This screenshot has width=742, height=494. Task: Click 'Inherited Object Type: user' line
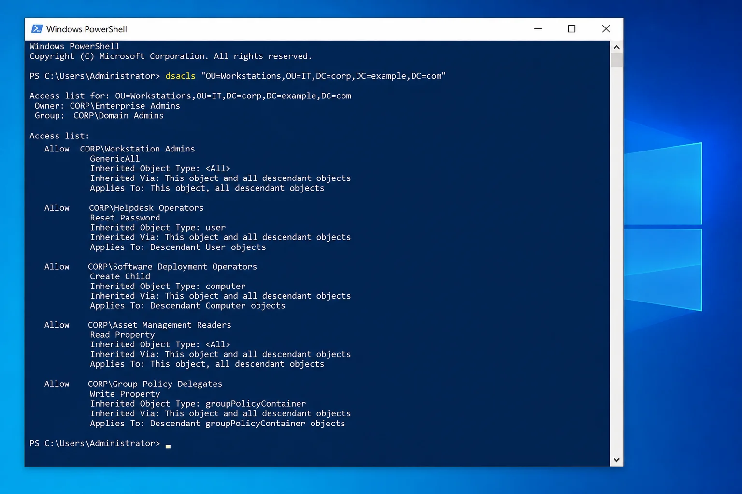click(x=158, y=227)
